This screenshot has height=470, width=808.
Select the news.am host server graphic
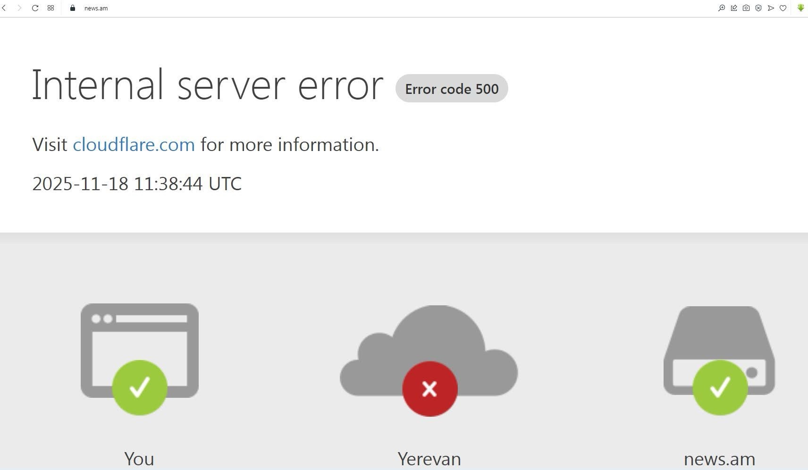coord(719,361)
